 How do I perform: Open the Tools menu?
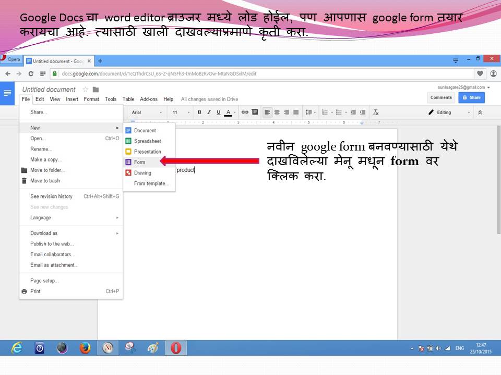coord(111,99)
